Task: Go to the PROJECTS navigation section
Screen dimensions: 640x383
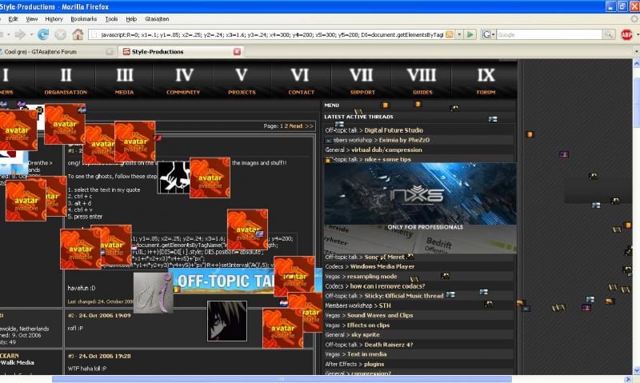Action: [242, 81]
